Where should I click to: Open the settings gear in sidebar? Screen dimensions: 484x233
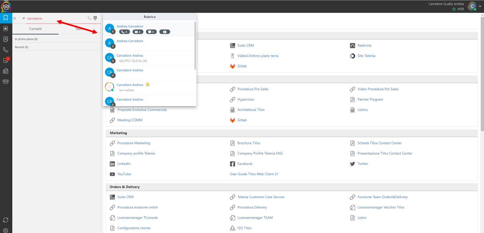(x=6, y=230)
